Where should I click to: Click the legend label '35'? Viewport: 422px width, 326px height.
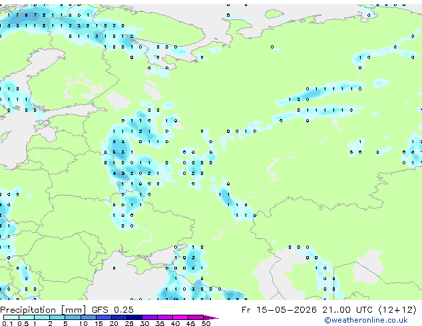pos(160,323)
